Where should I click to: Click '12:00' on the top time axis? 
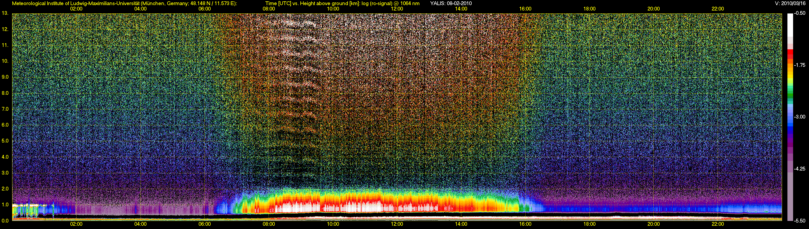397,9
